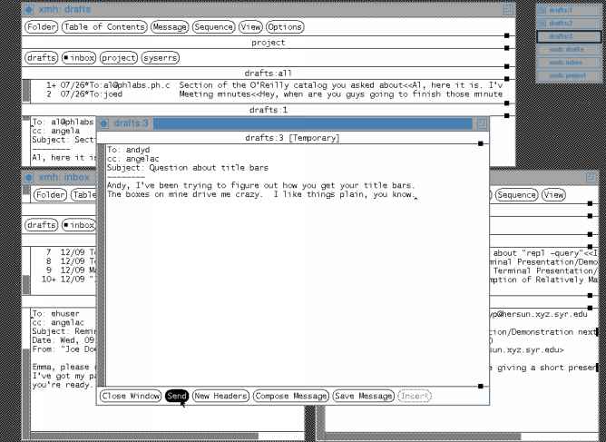Open the Table of Contents menu
The width and height of the screenshot is (606, 442).
tap(104, 27)
